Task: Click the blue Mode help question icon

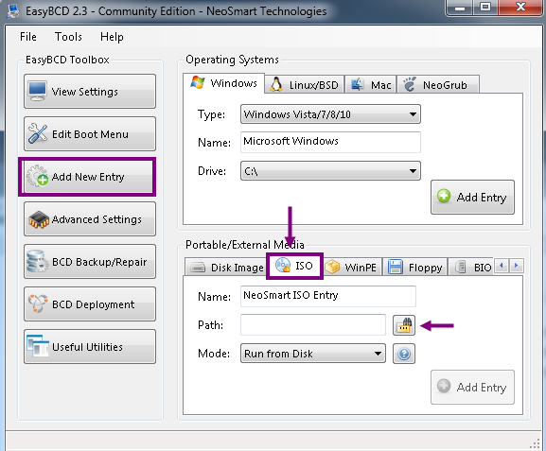Action: tap(404, 354)
